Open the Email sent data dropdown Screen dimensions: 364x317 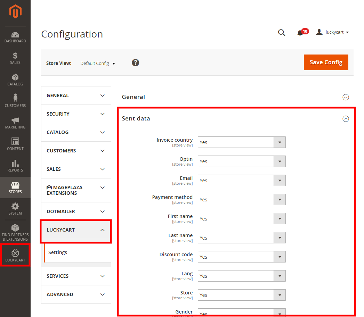(x=242, y=181)
